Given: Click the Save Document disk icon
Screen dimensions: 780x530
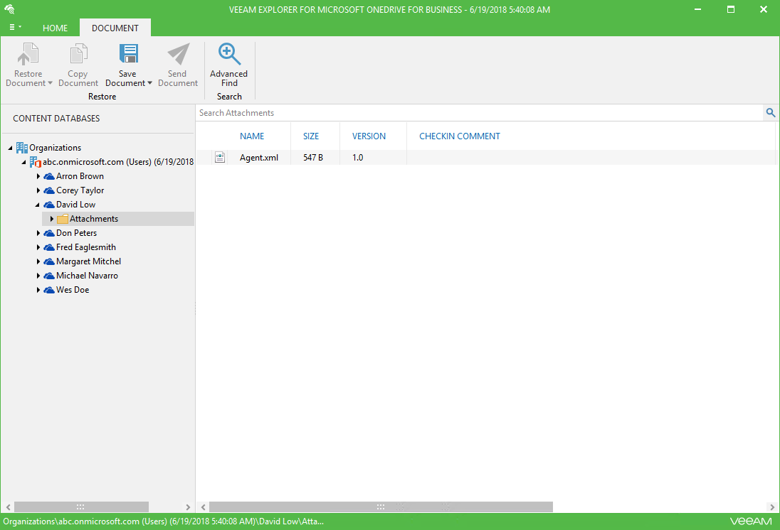Looking at the screenshot, I should (x=128, y=54).
